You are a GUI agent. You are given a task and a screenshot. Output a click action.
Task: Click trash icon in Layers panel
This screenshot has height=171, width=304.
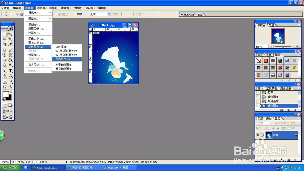point(295,159)
